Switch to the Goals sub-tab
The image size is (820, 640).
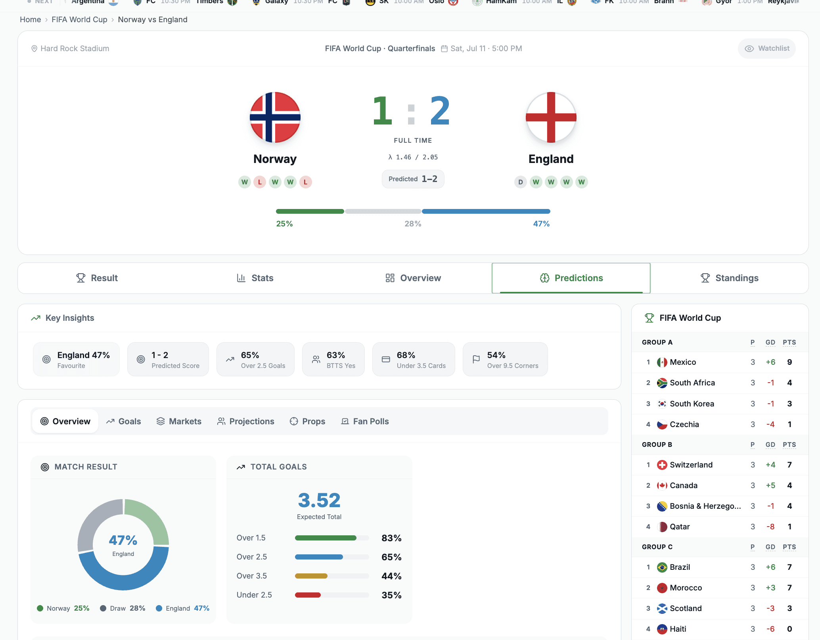pyautogui.click(x=123, y=421)
